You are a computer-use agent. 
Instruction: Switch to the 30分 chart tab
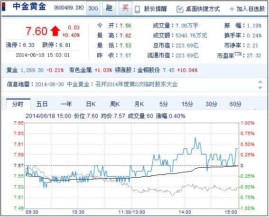coord(212,104)
